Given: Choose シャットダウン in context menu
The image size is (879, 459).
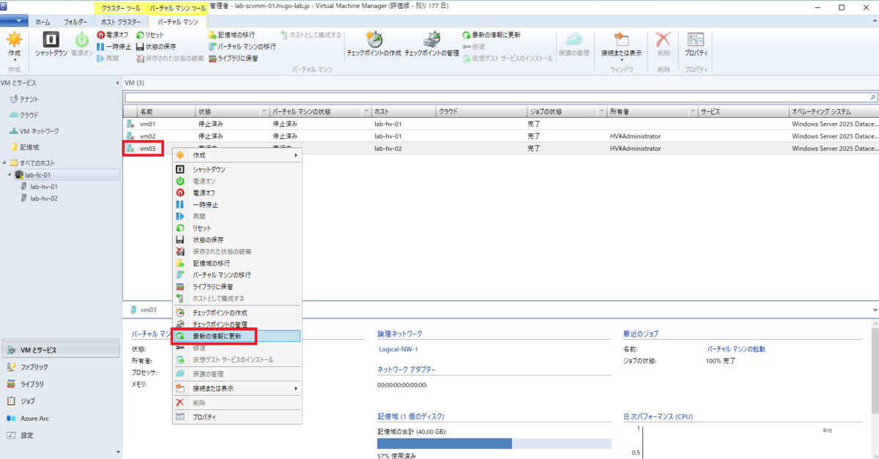Looking at the screenshot, I should [237, 169].
